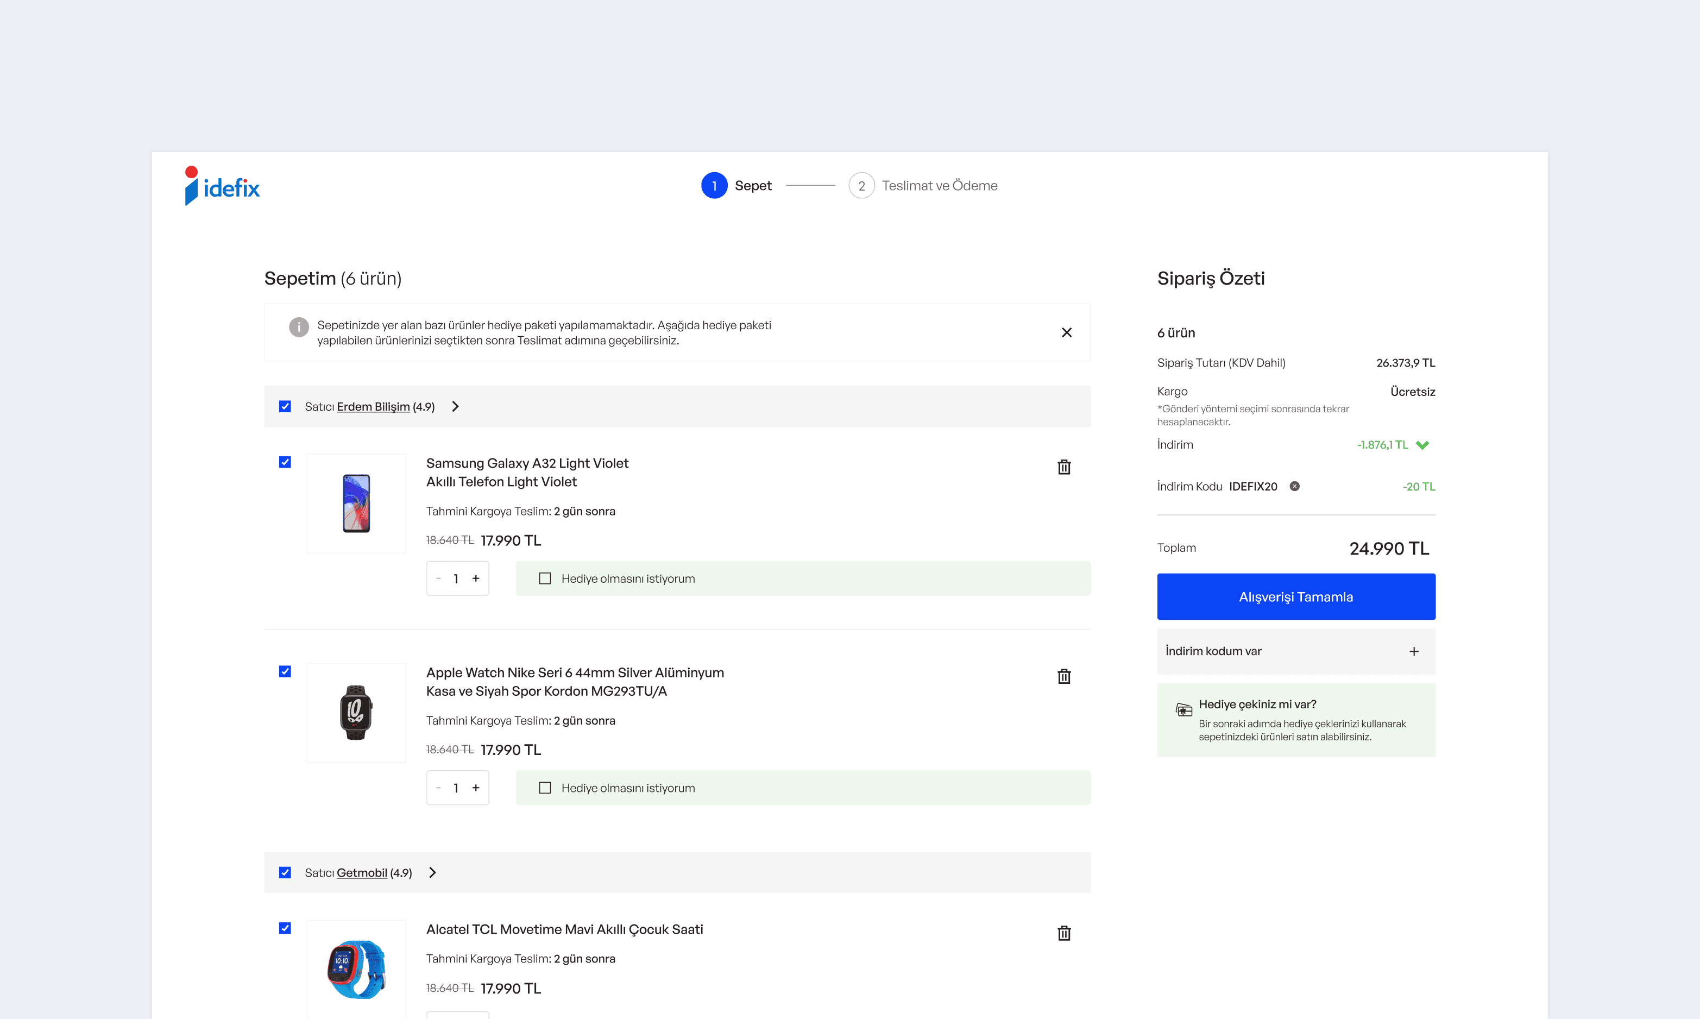Click the info icon in the notice
The height and width of the screenshot is (1019, 1700).
(x=299, y=327)
